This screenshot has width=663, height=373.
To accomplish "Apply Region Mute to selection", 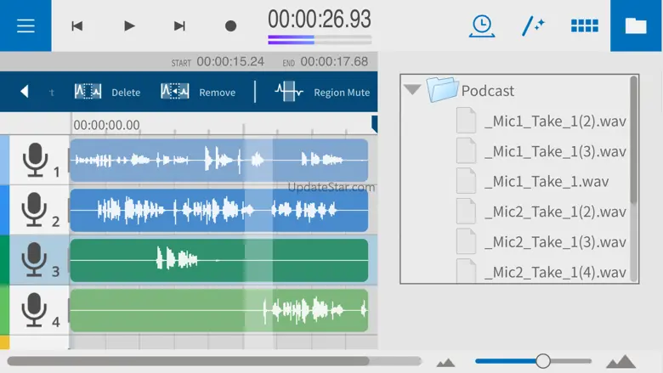I will click(x=321, y=92).
